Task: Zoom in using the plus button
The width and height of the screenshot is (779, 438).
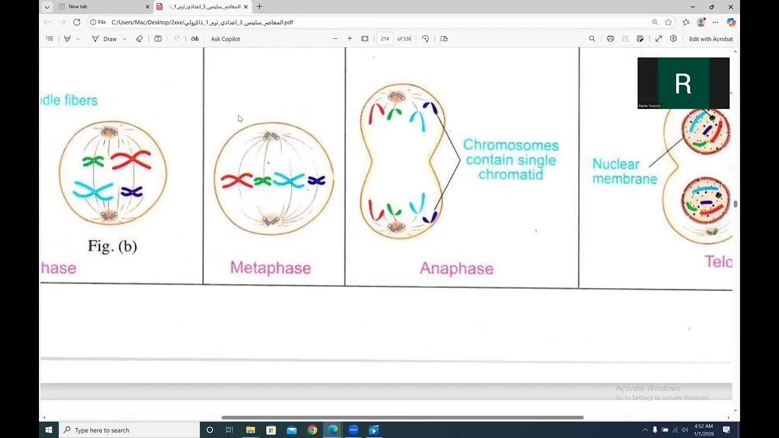Action: (x=349, y=38)
